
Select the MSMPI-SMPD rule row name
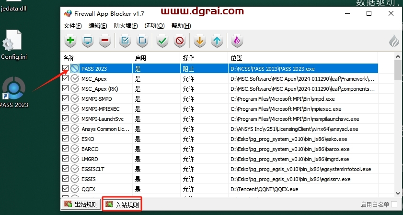pos(97,99)
